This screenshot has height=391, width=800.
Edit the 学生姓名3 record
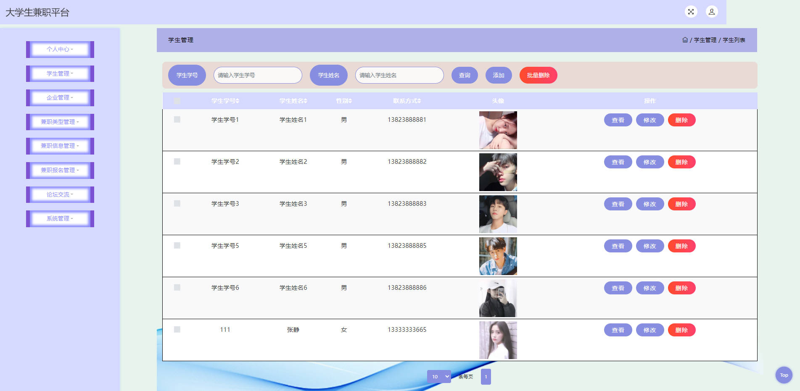tap(650, 204)
